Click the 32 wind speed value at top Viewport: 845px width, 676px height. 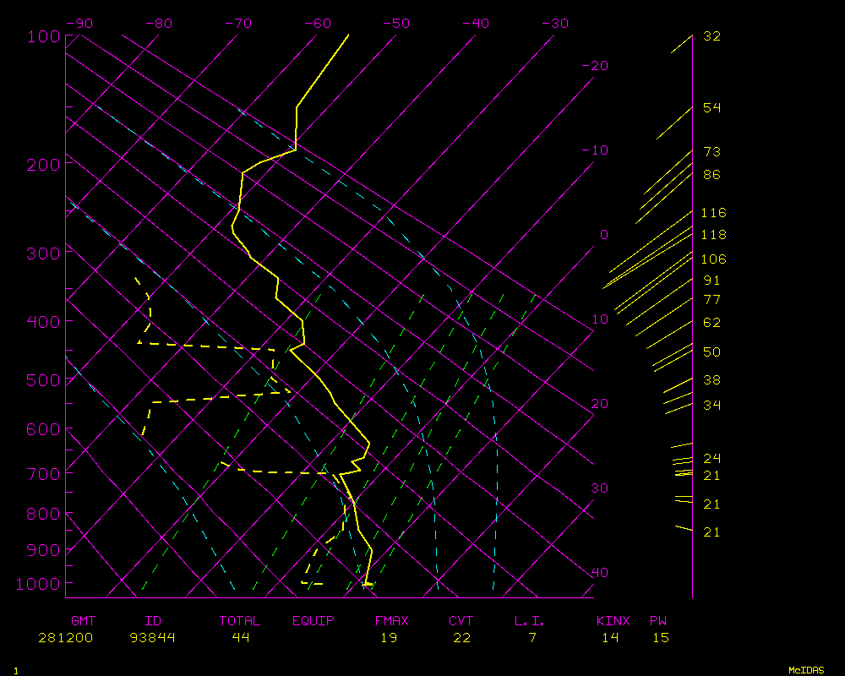pos(711,36)
